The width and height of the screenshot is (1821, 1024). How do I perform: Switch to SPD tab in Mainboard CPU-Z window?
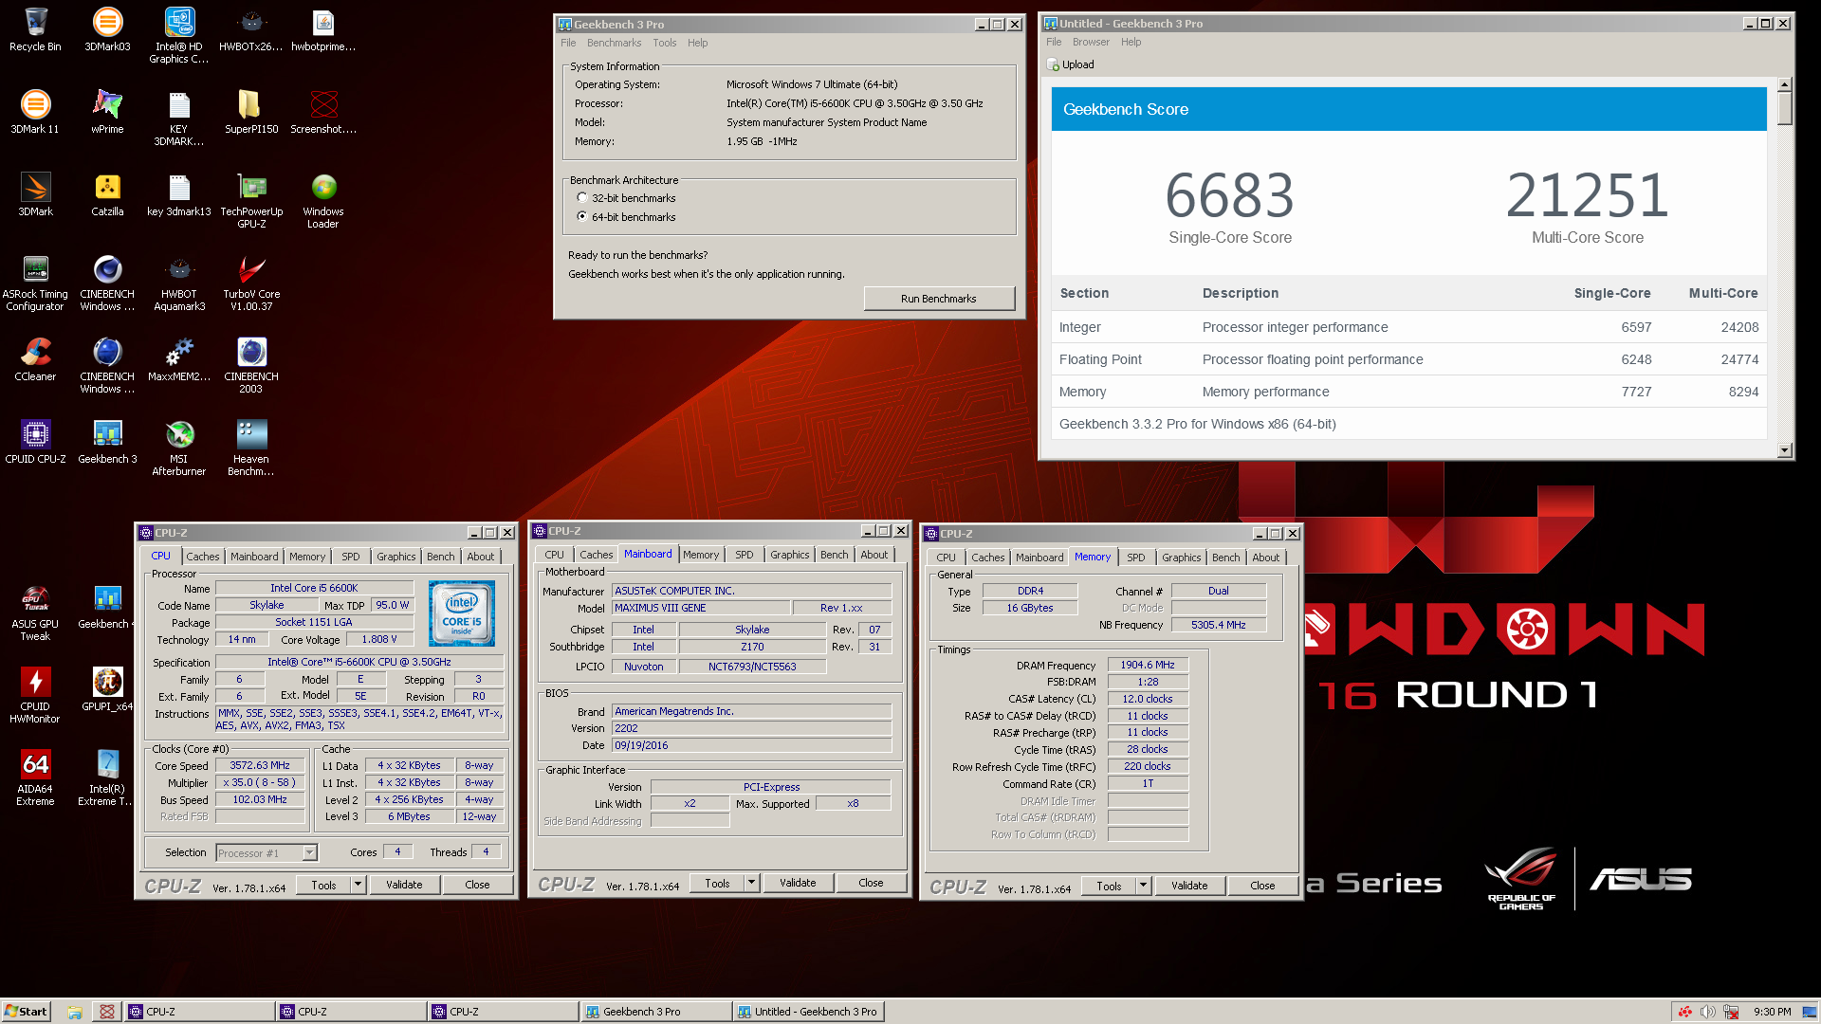click(x=744, y=555)
